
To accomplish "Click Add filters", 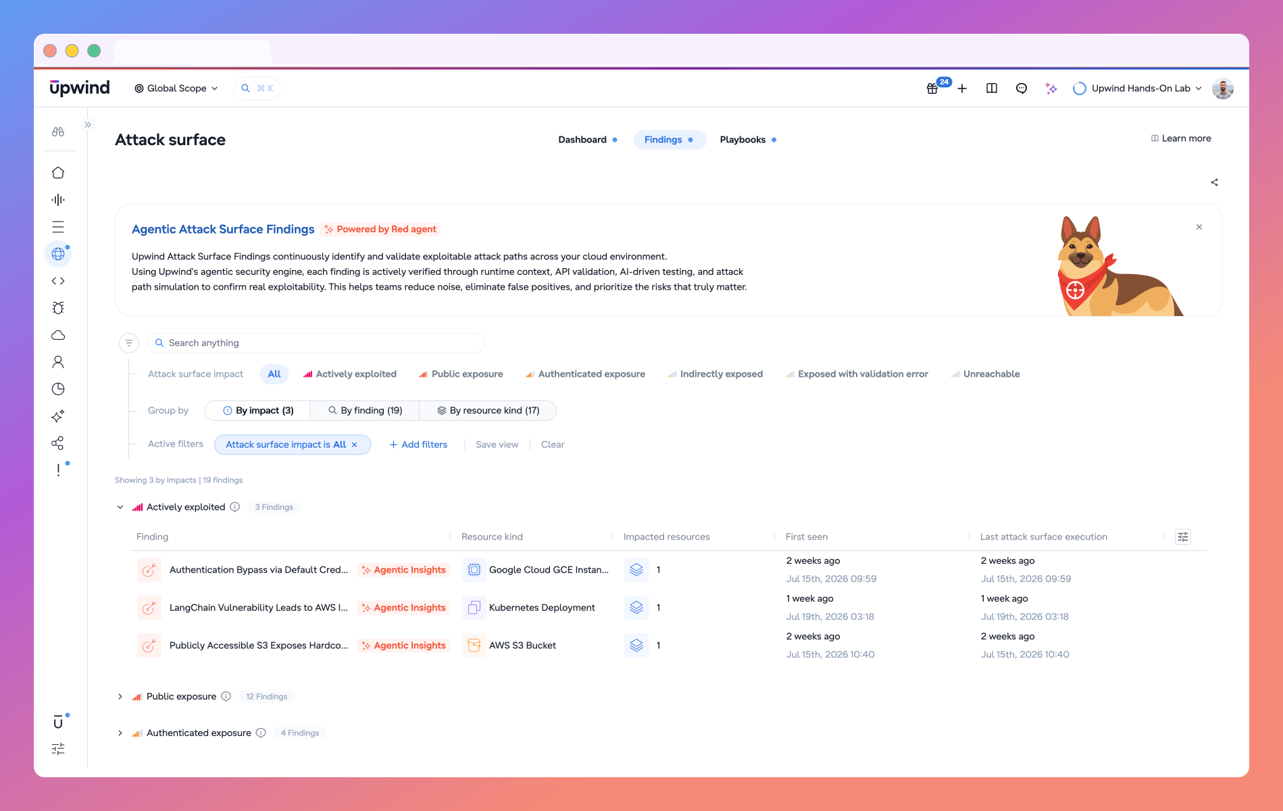I will coord(418,444).
